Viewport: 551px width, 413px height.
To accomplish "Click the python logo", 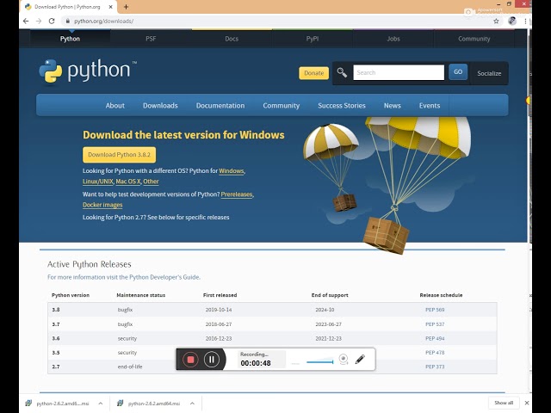I will tap(88, 71).
